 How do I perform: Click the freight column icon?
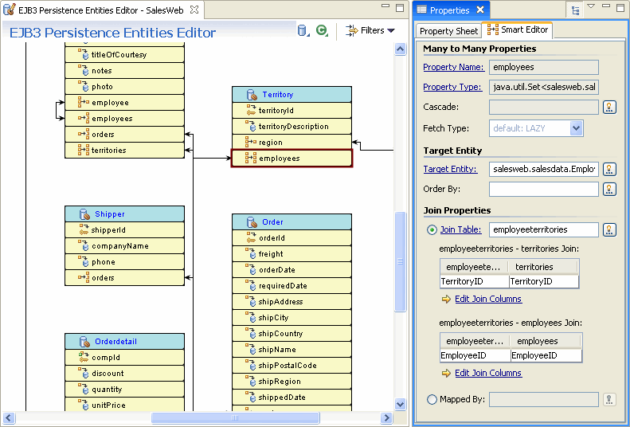[251, 253]
